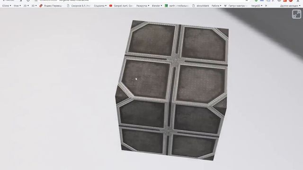The height and width of the screenshot is (170, 303).
Task: Open the Другие закладки folder
Action: click(290, 6)
